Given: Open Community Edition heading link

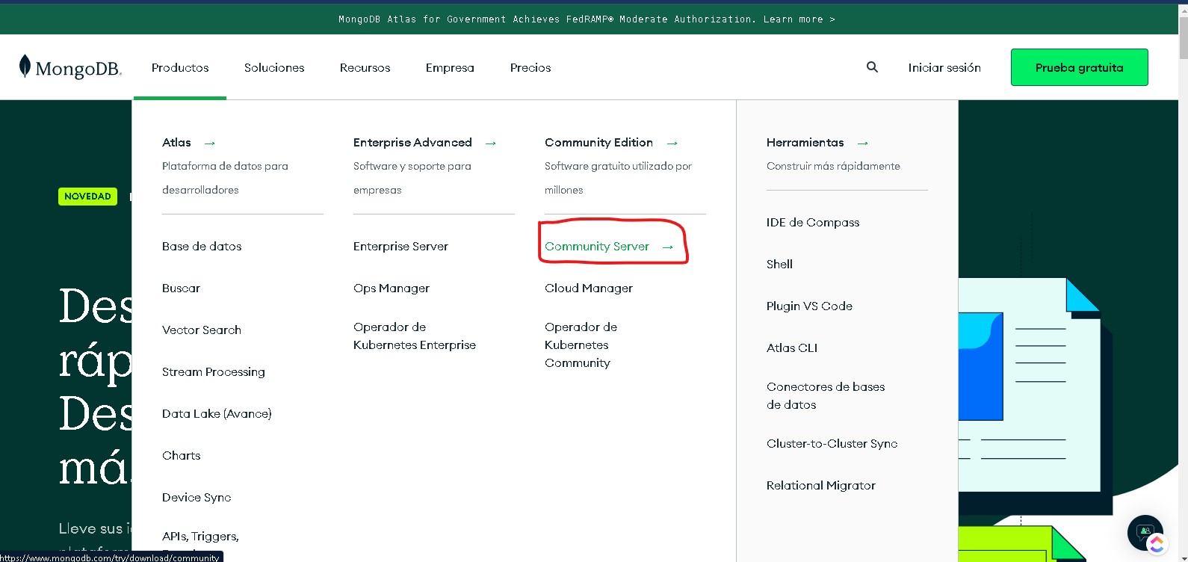Looking at the screenshot, I should pos(598,143).
